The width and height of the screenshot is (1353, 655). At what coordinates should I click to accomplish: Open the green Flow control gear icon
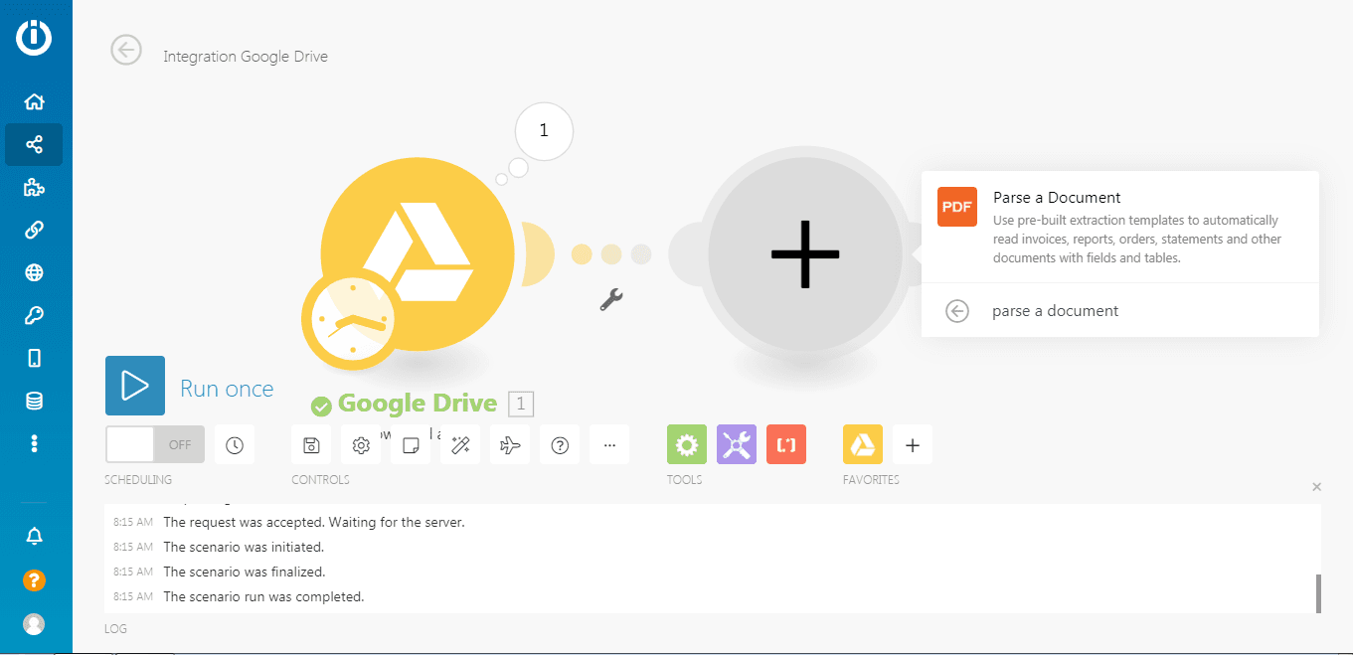pos(687,445)
